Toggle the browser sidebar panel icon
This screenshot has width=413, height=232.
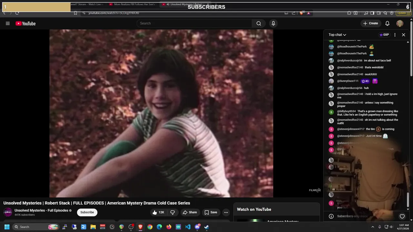372,13
